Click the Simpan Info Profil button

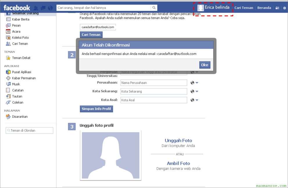tap(96, 109)
